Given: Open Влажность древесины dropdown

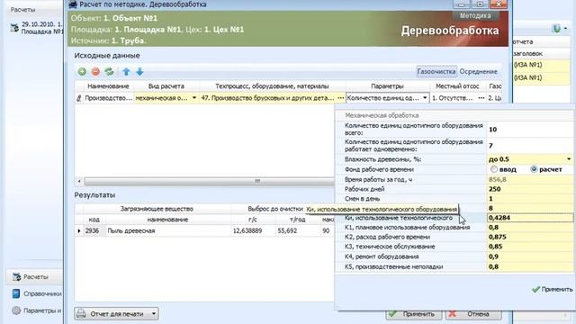Looking at the screenshot, I should [x=569, y=159].
